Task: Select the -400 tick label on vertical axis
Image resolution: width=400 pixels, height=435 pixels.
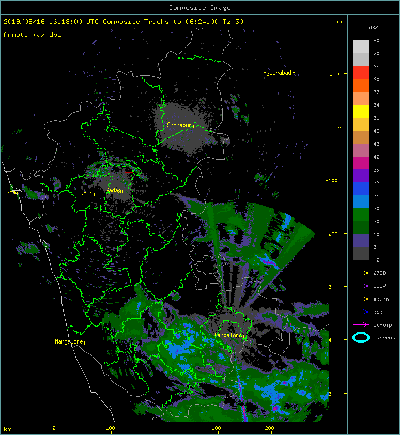Action: click(x=331, y=340)
